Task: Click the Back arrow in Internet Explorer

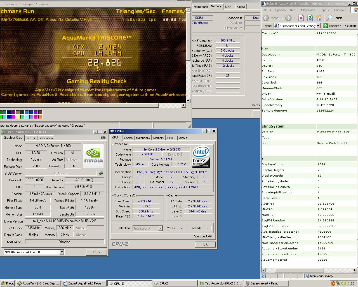Action: click(266, 18)
